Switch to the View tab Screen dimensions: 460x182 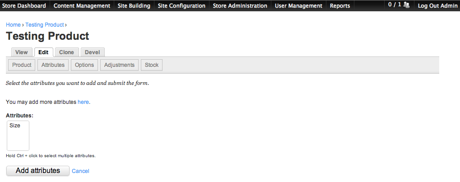click(x=21, y=52)
